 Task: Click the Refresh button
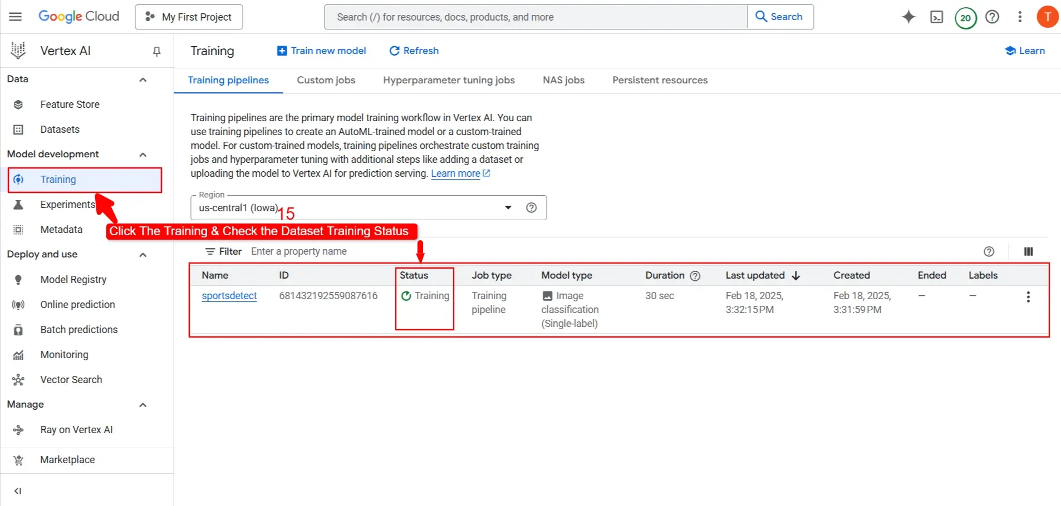point(414,51)
